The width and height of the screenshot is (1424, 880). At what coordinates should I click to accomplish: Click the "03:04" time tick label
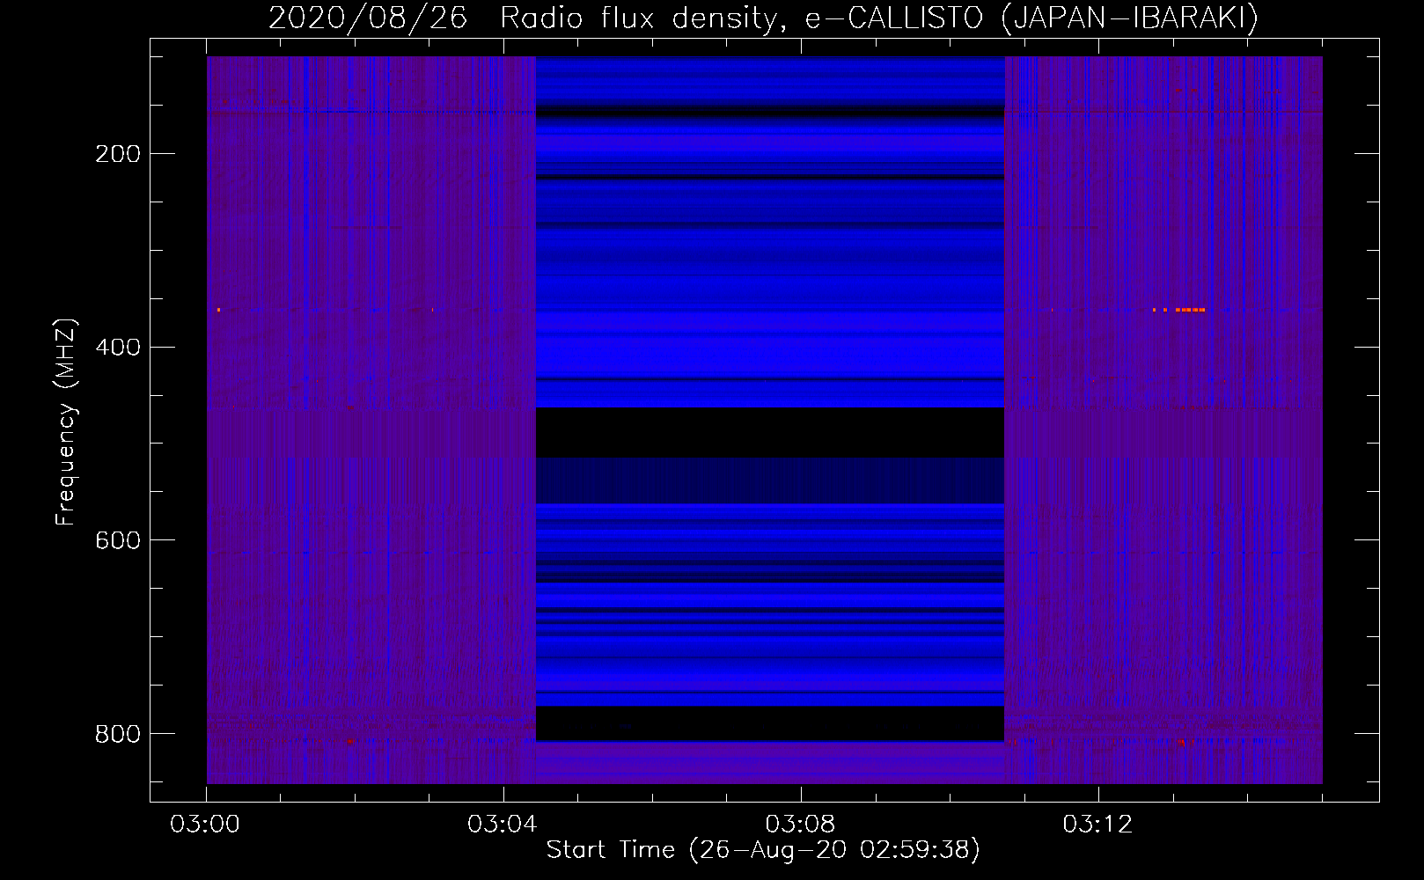(x=503, y=825)
